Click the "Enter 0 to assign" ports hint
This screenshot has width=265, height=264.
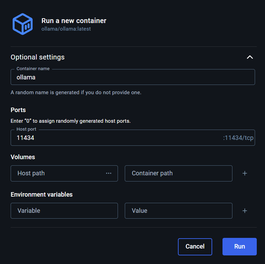click(x=71, y=121)
